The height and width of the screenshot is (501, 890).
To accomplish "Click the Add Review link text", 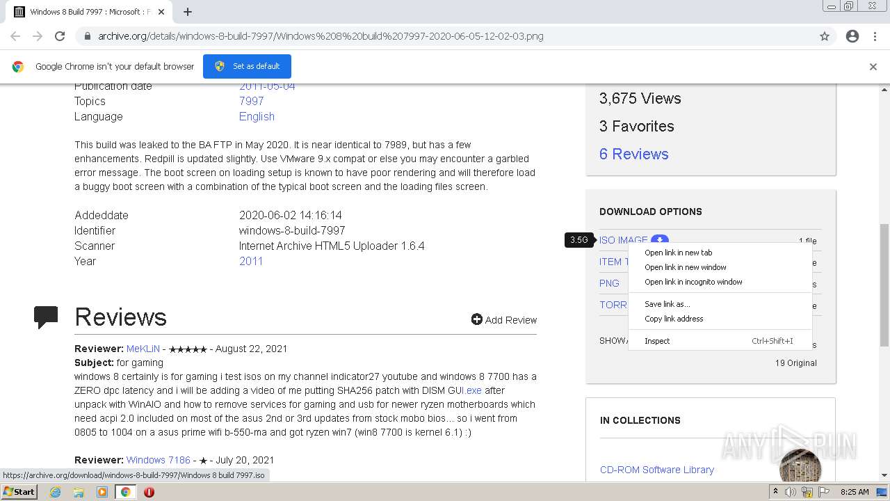I will tap(511, 320).
